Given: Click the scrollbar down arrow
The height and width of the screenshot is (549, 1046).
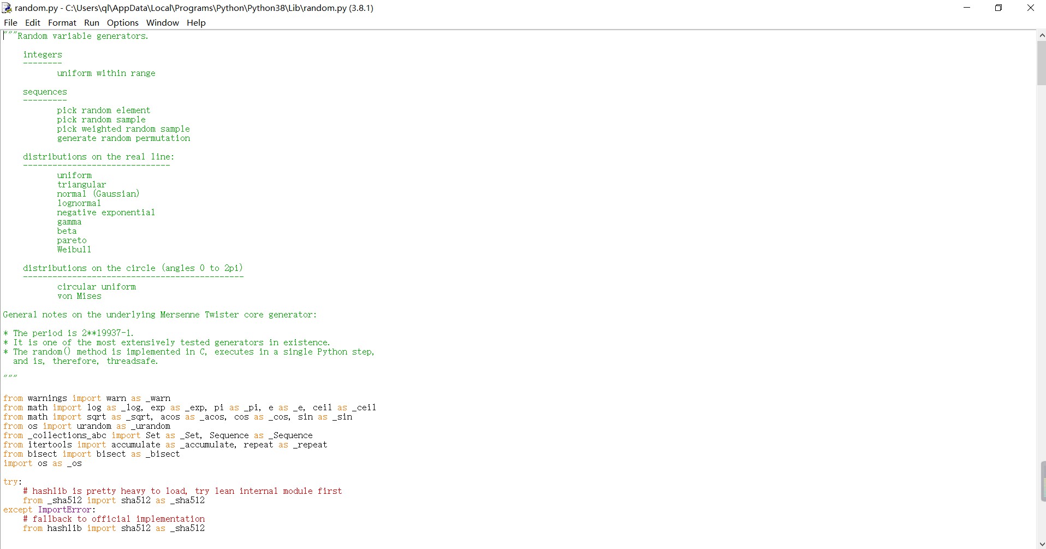Looking at the screenshot, I should pos(1041,544).
